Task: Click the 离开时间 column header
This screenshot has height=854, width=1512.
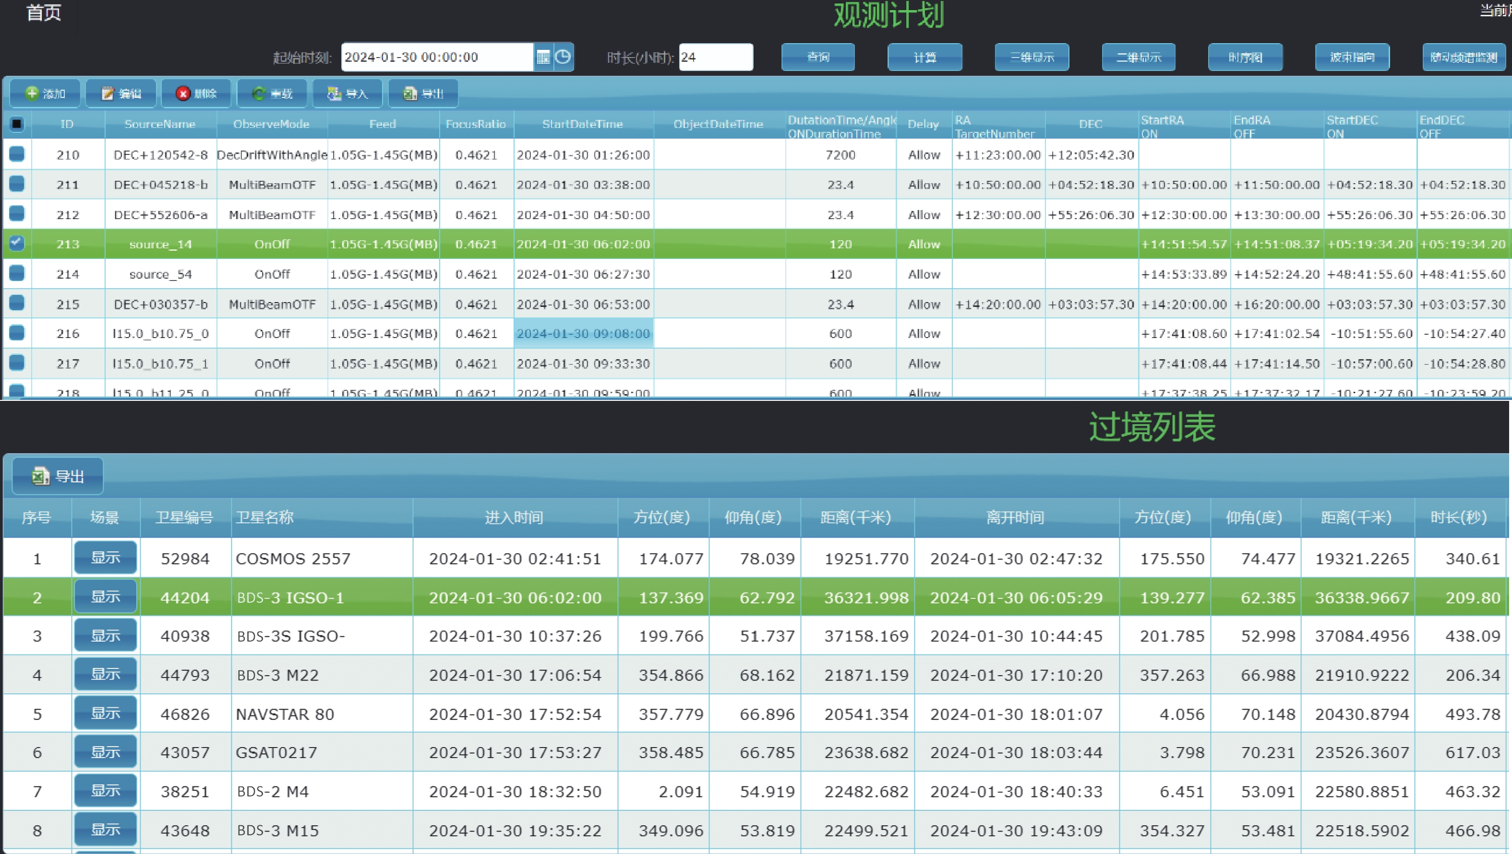Action: tap(1016, 517)
